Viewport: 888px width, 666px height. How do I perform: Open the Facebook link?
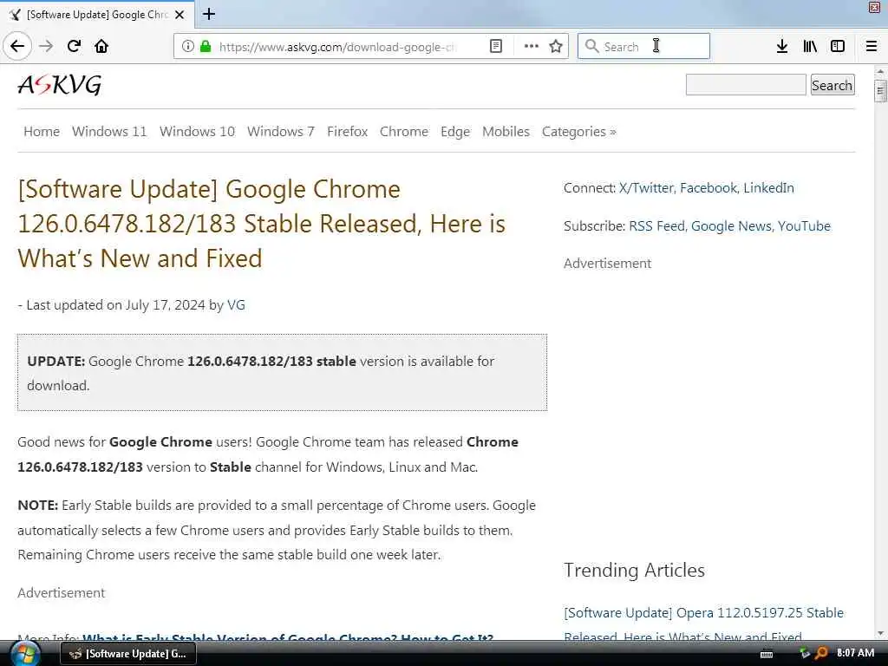click(x=708, y=188)
